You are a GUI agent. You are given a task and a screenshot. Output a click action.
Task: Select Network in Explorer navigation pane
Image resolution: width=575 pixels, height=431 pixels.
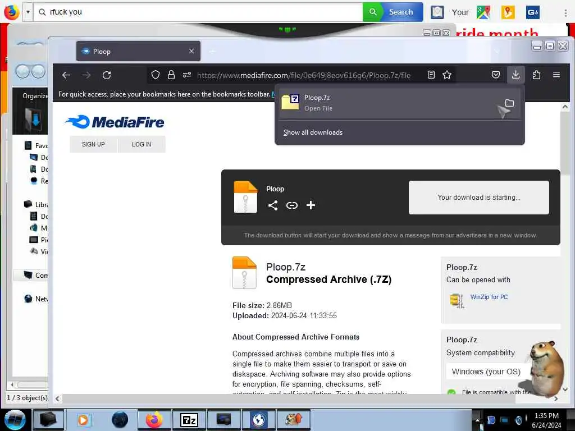(x=36, y=299)
